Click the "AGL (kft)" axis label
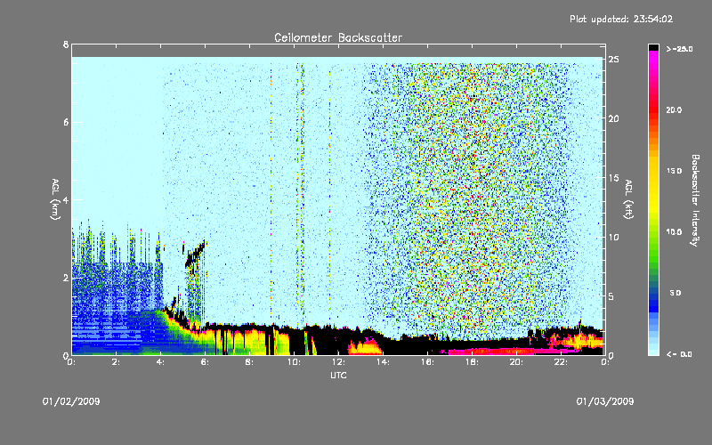The height and width of the screenshot is (445, 712). tap(628, 199)
